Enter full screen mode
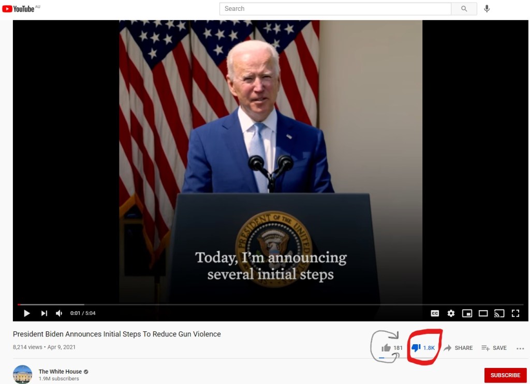 point(515,313)
